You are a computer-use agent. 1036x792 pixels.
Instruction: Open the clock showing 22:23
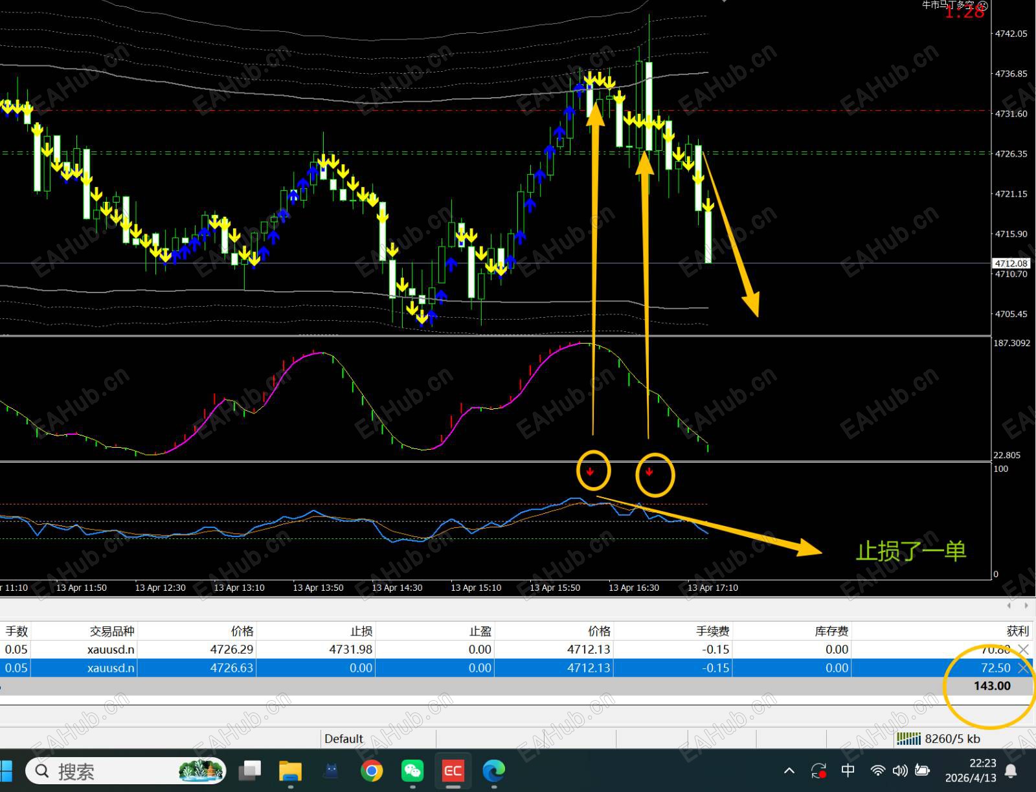tap(971, 771)
